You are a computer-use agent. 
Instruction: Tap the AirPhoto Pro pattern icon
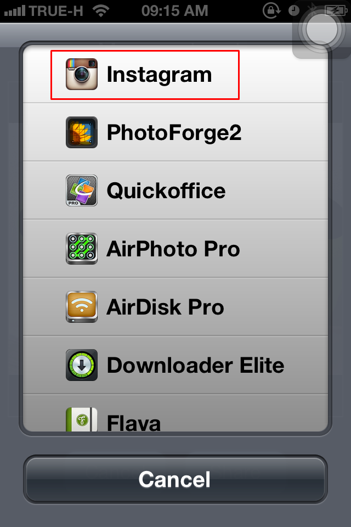tap(82, 249)
